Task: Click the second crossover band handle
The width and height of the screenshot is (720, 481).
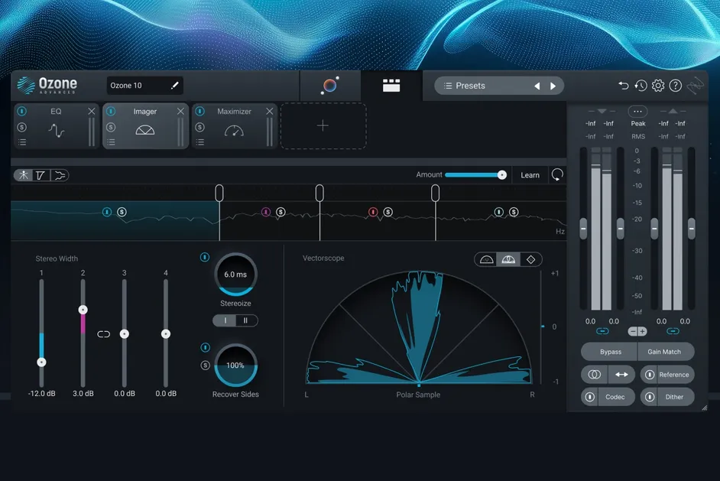Action: pos(319,193)
